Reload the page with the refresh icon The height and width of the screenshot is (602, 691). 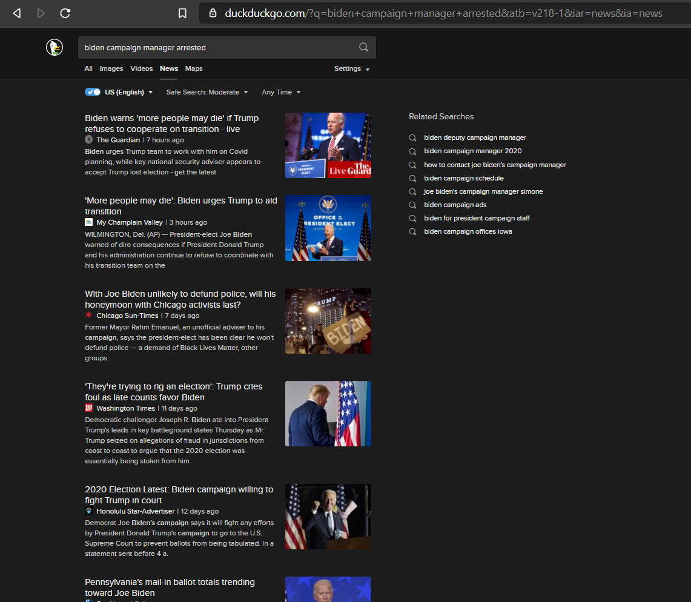pos(65,13)
